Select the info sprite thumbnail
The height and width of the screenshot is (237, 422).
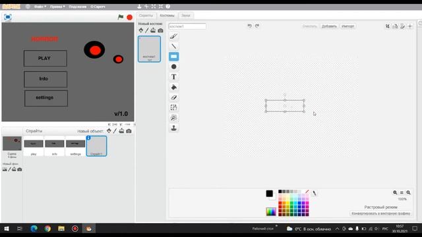(54, 146)
